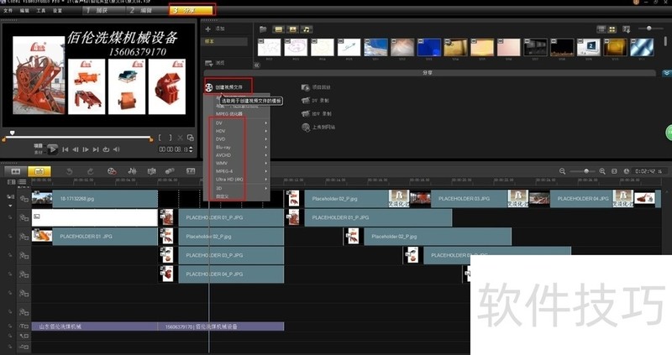Toggle video filter in library bar
This screenshot has width=672, height=355.
point(278,29)
